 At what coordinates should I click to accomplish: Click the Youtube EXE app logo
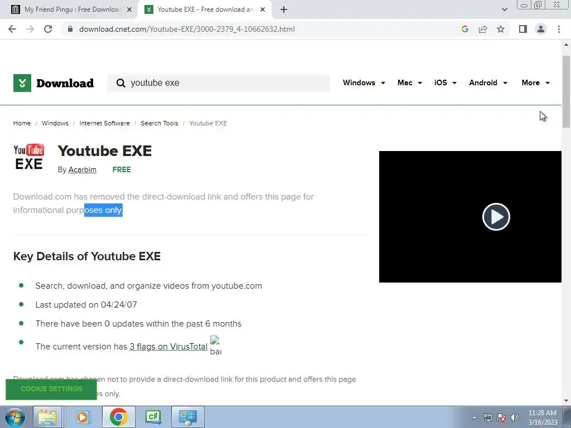point(29,157)
